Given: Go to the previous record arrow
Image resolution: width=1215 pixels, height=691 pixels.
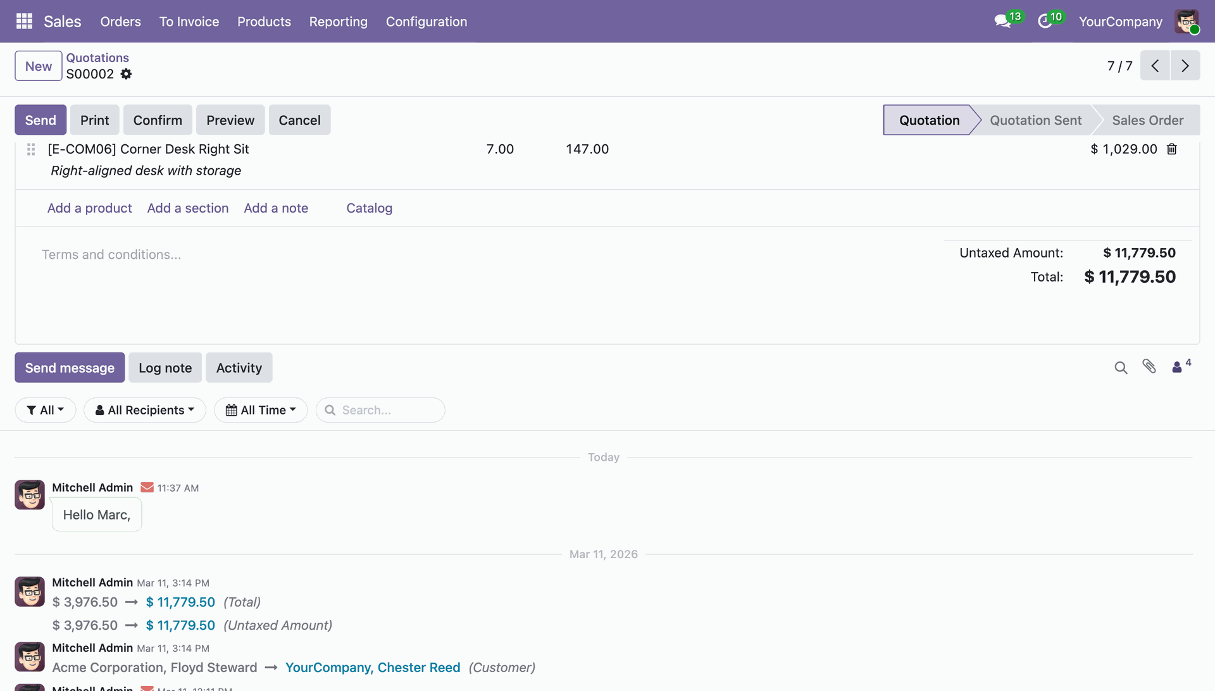Looking at the screenshot, I should pyautogui.click(x=1155, y=66).
